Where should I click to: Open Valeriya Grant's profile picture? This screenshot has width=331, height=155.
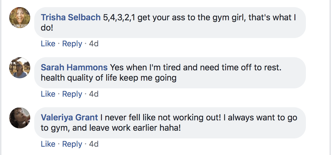[20, 118]
